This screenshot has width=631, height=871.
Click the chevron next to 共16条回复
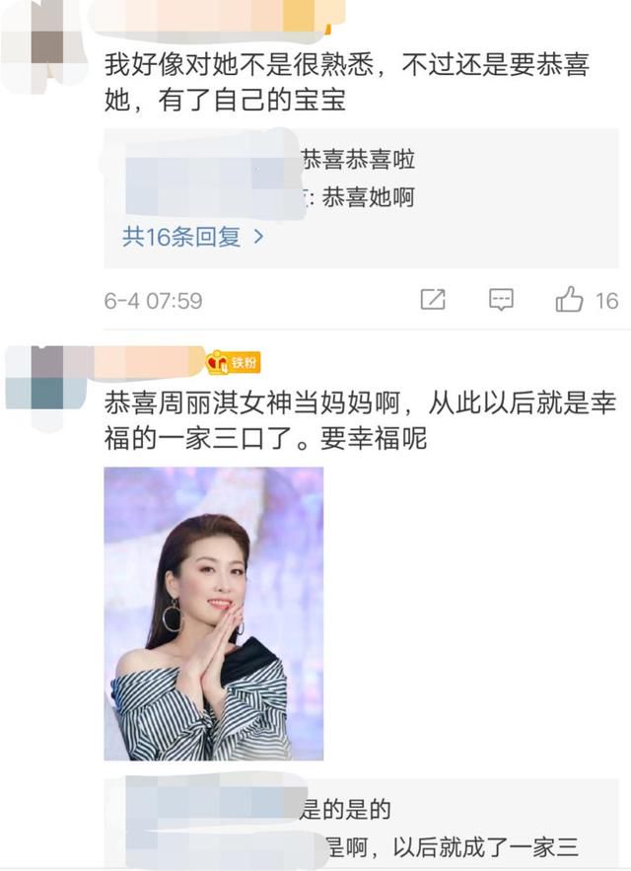click(258, 237)
